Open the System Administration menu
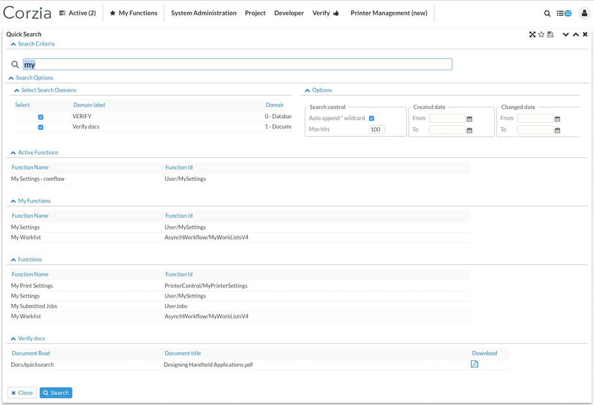Screen dimensions: 594x405 (204, 13)
